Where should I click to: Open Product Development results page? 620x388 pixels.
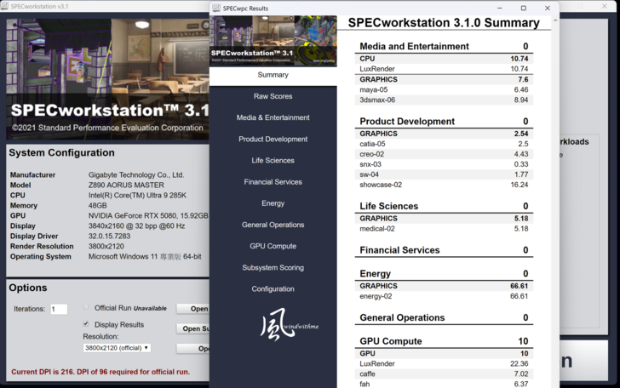click(273, 139)
